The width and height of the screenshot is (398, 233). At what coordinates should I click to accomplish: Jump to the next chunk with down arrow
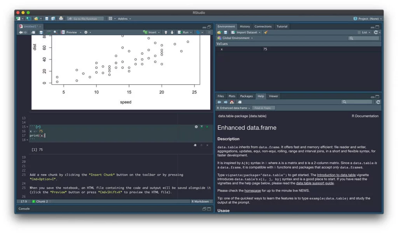pos(172,32)
